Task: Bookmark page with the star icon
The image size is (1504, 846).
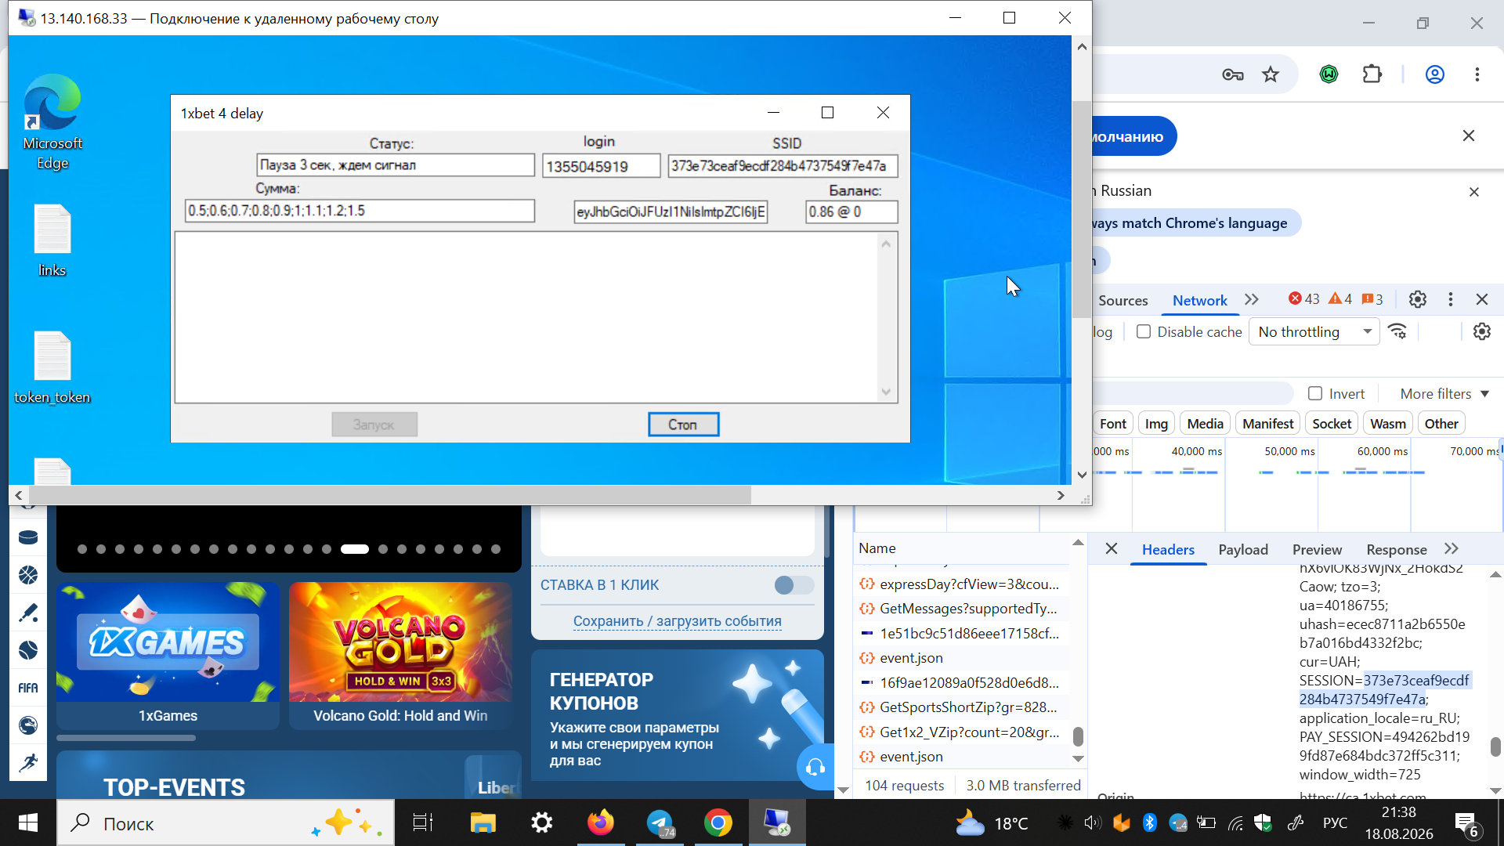Action: tap(1271, 74)
